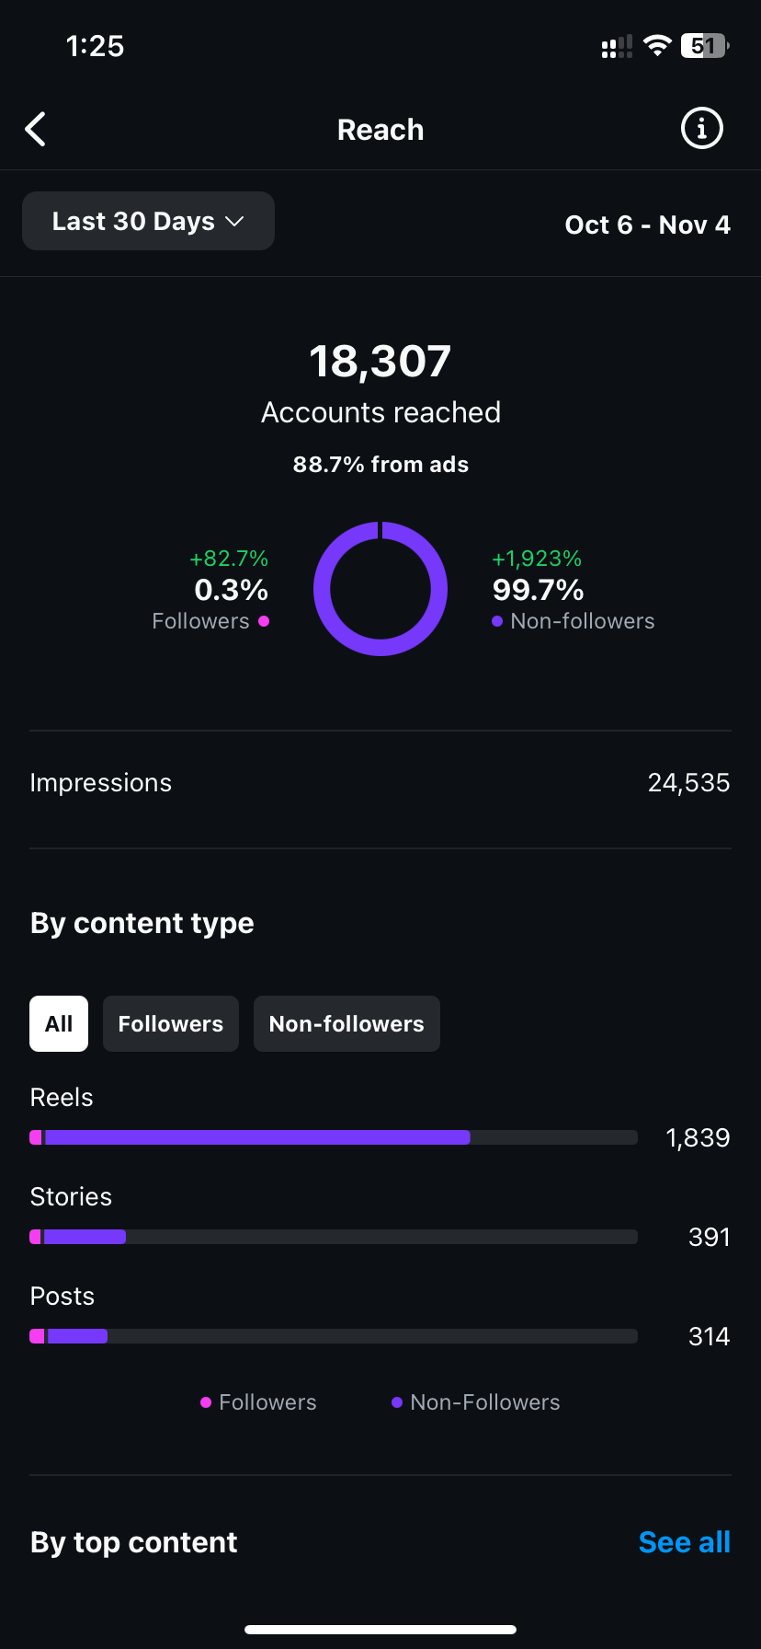761x1649 pixels.
Task: Tap the purple Non-Followers legend dot
Action: click(x=397, y=1402)
